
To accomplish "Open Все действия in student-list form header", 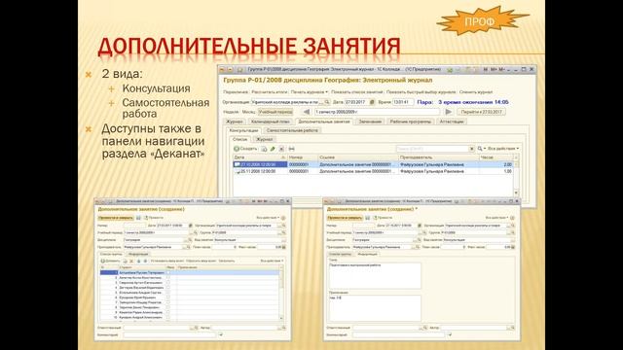I will coord(268,218).
